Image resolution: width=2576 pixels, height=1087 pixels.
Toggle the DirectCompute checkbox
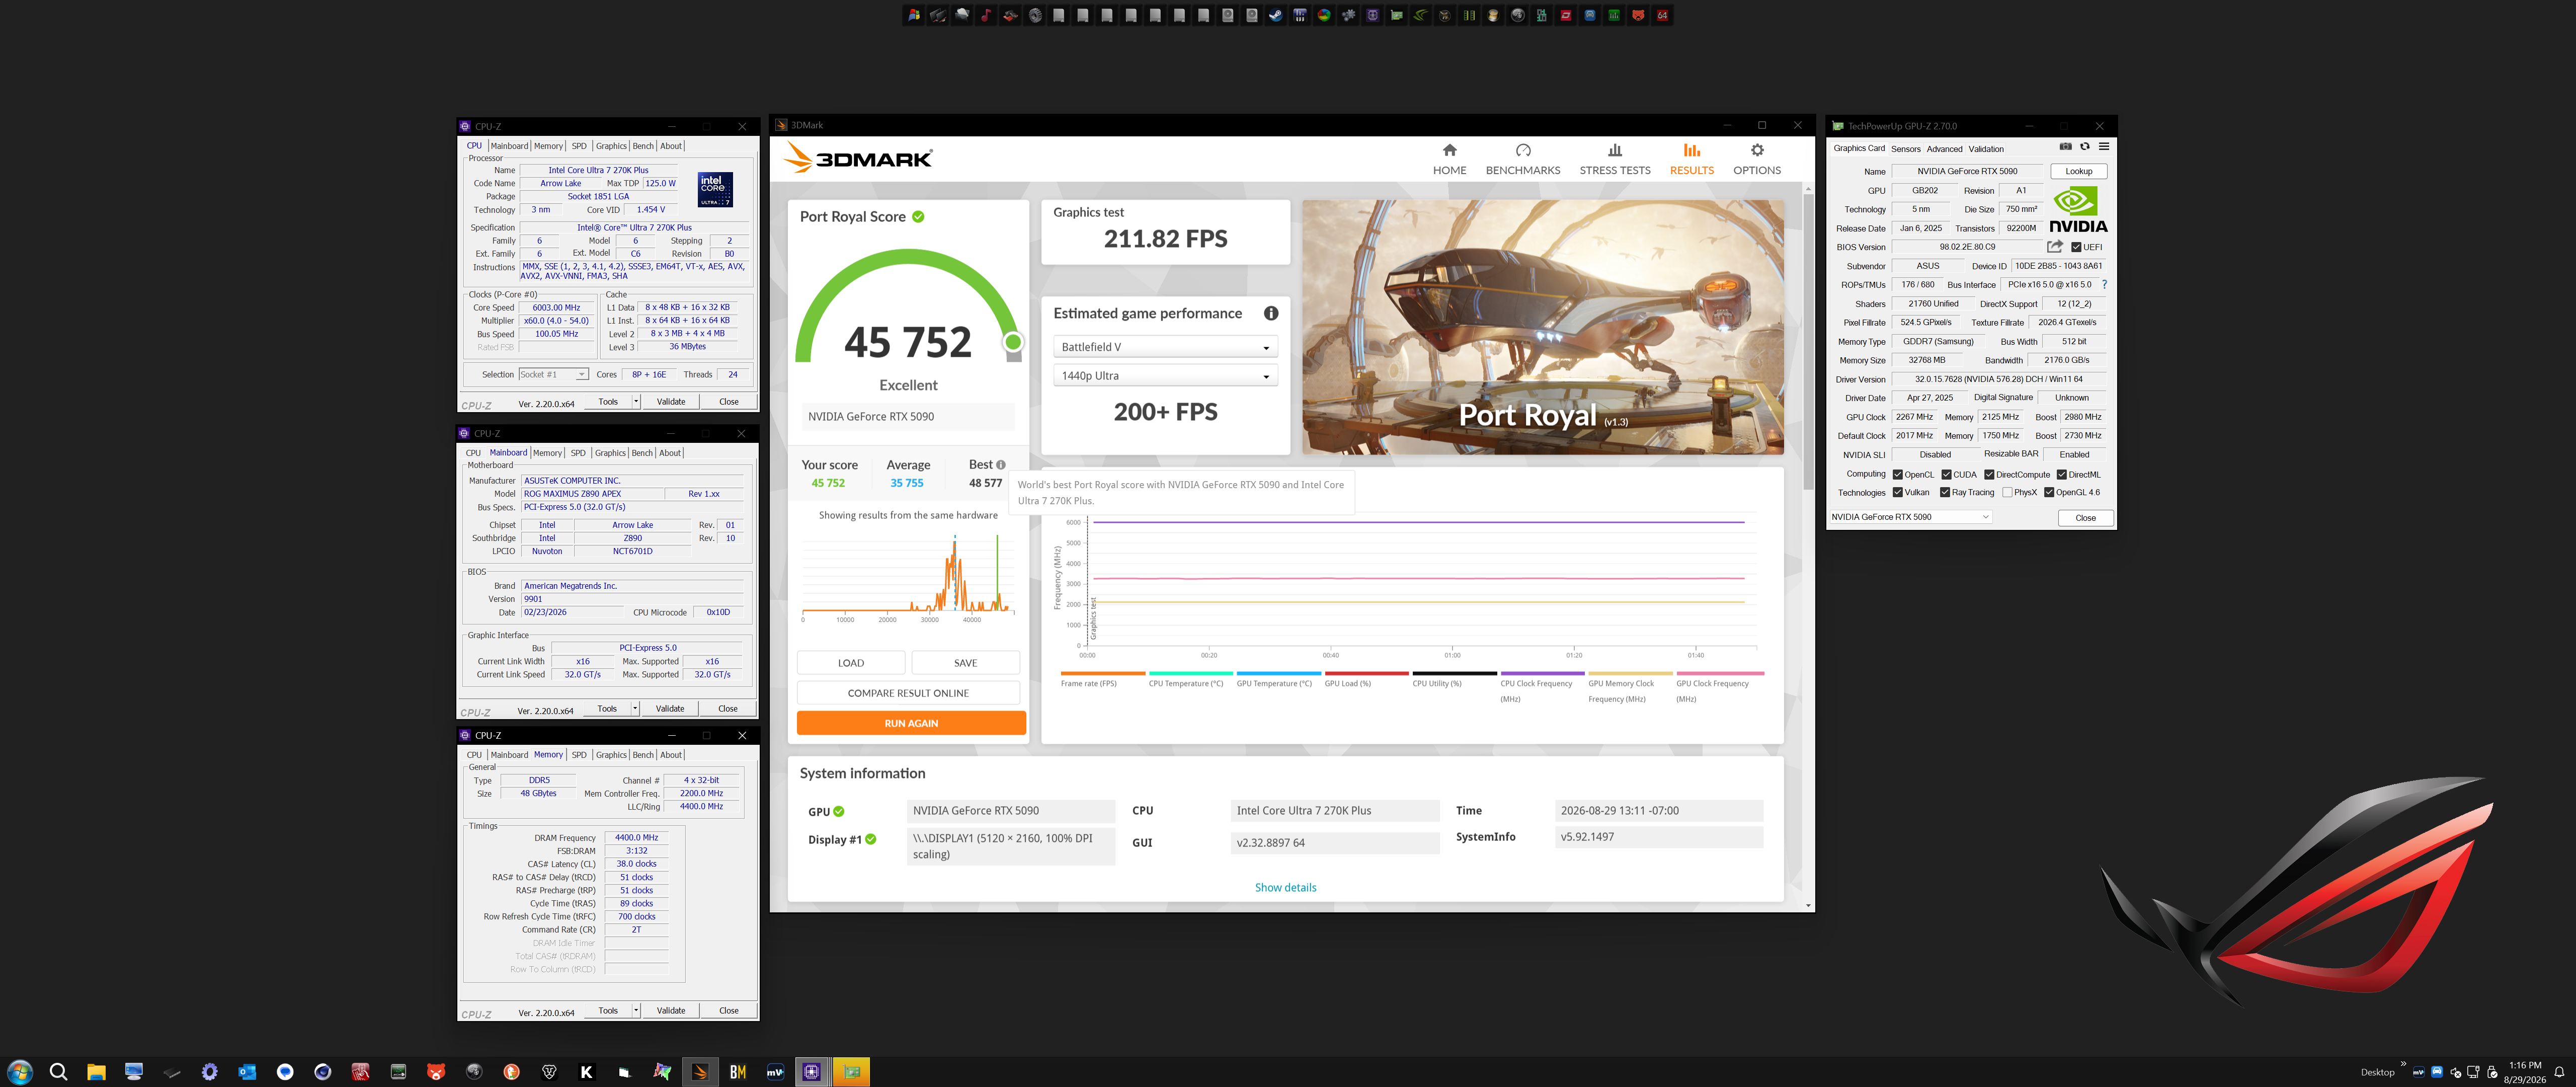tap(1989, 475)
